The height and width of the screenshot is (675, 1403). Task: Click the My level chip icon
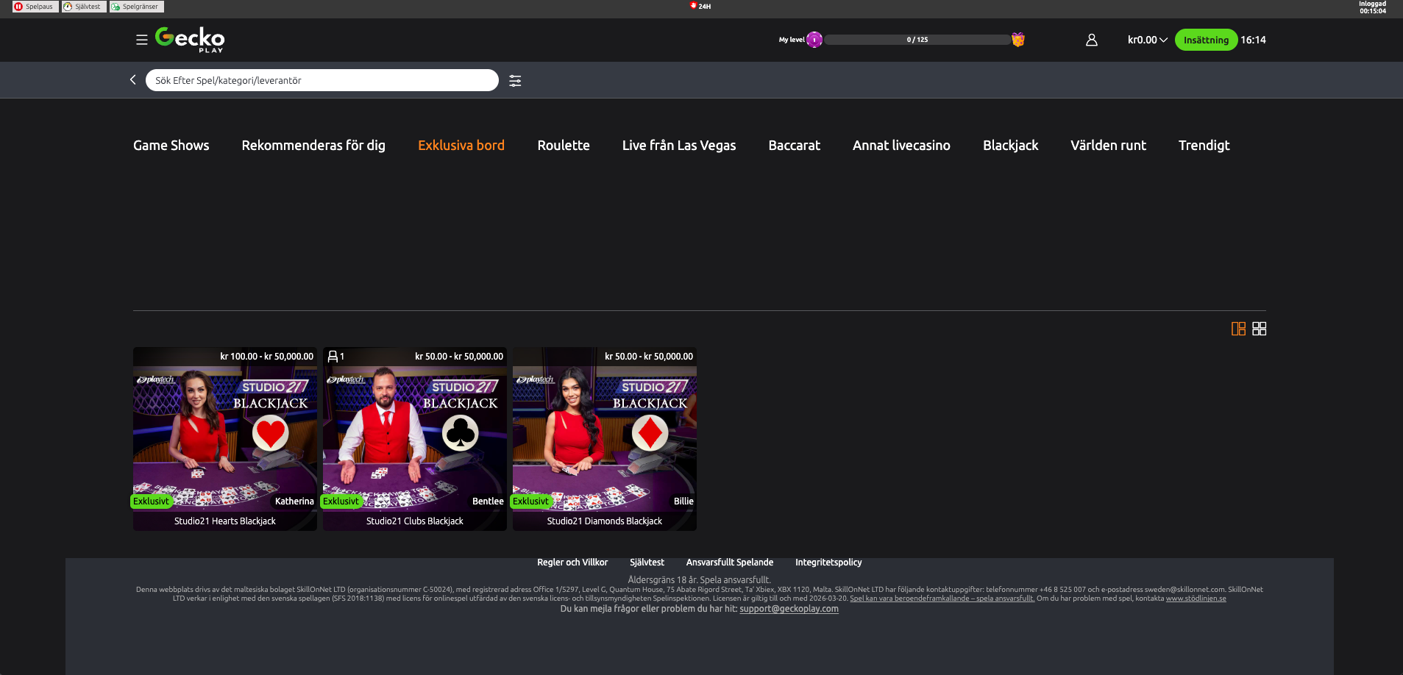coord(814,40)
